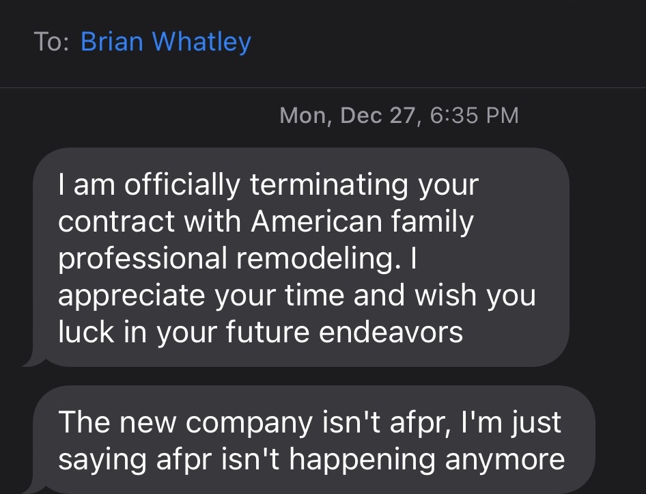Click the divider line below the recipient field
This screenshot has height=494, width=646.
click(323, 87)
